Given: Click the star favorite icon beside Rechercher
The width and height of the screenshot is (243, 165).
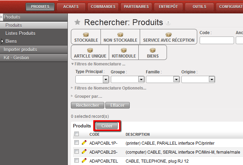Looking at the screenshot, I should [x=77, y=22].
